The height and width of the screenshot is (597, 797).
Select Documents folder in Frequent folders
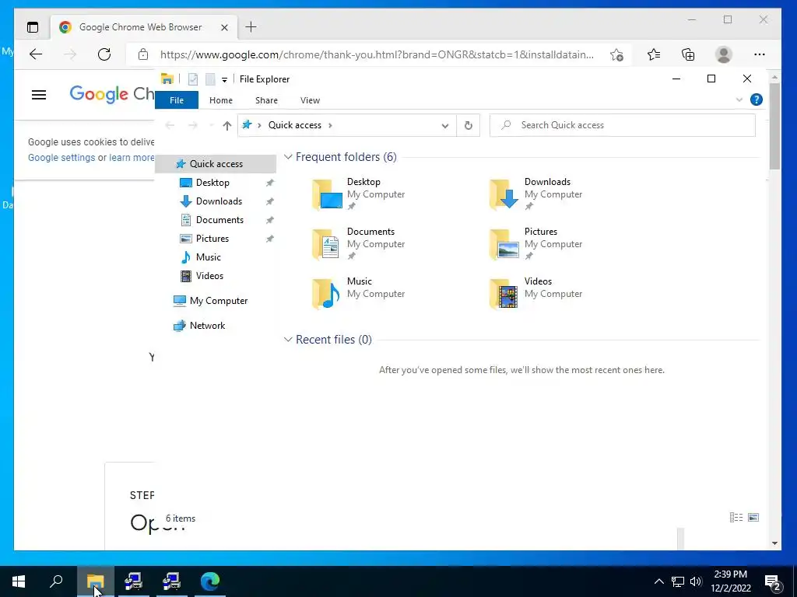point(358,243)
